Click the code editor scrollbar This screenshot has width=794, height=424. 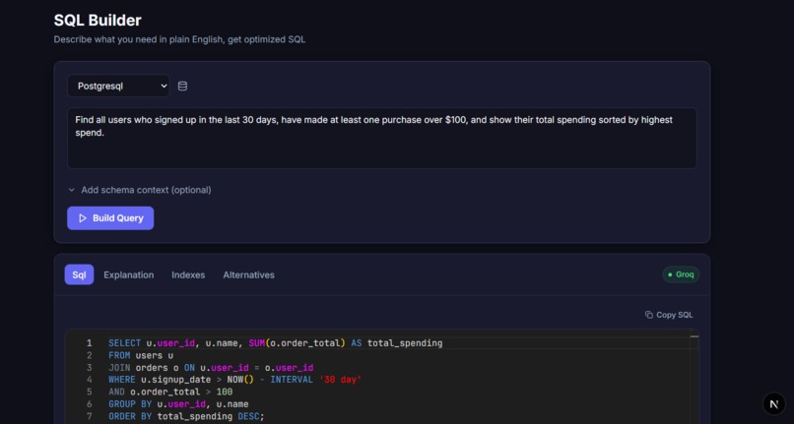click(x=695, y=377)
